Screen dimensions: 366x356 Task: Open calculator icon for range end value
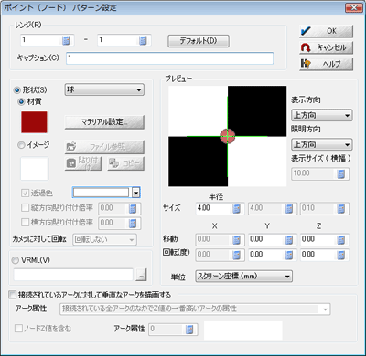click(x=143, y=40)
